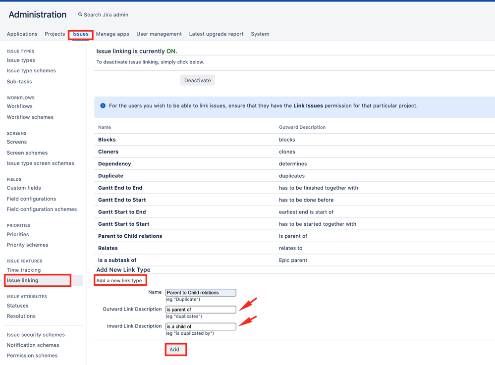Open the User management tab

click(159, 34)
